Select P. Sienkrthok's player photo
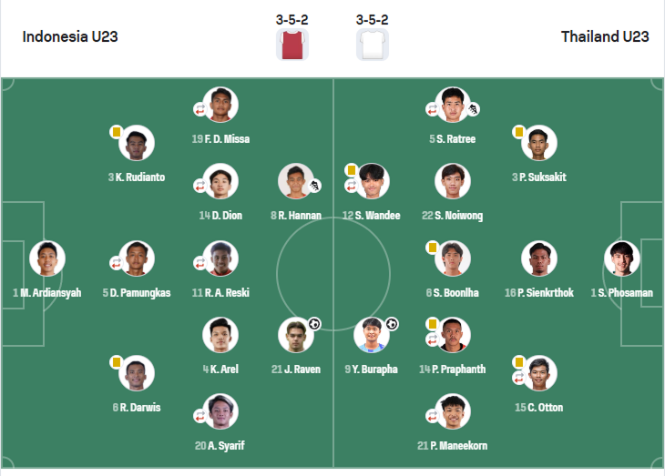 [538, 258]
